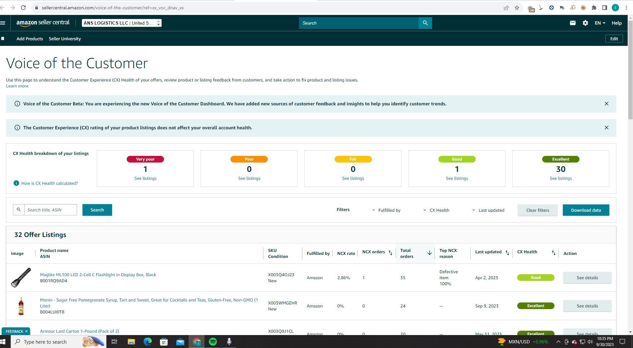The height and width of the screenshot is (348, 633).
Task: Sort table by Total orders arrow
Action: pyautogui.click(x=429, y=253)
